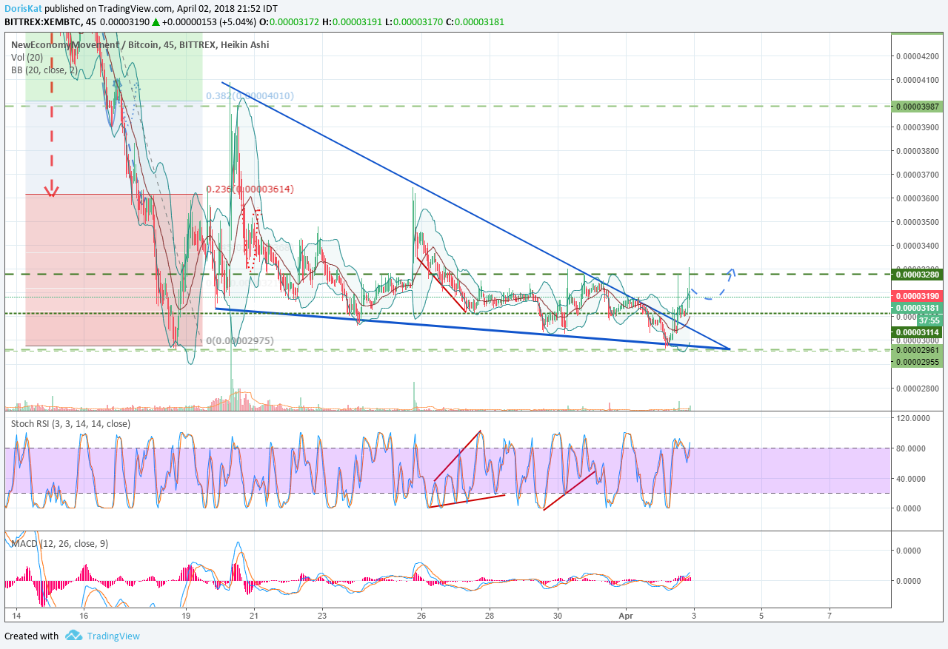The image size is (948, 649).
Task: Click the 0.00003600 price axis tick
Action: click(x=917, y=198)
